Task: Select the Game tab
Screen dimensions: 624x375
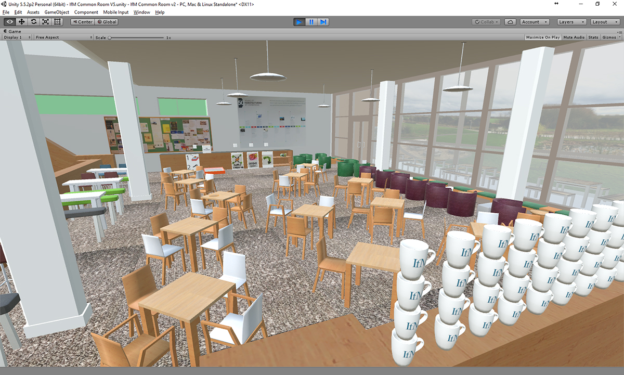Action: [12, 31]
